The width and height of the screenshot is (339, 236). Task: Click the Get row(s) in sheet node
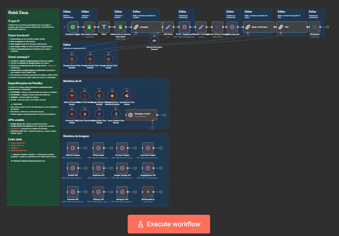[89, 27]
